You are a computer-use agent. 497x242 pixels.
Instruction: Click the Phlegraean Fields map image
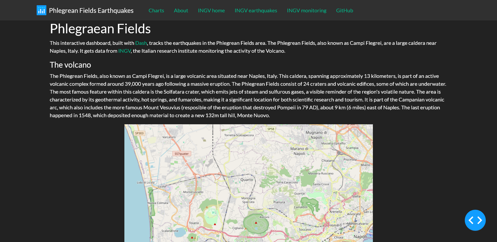[249, 183]
